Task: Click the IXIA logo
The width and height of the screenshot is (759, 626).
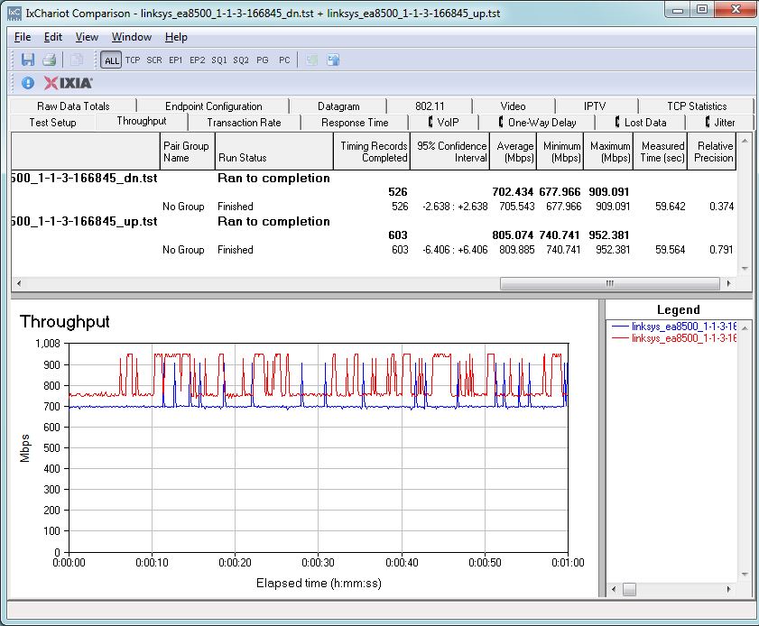Action: [x=69, y=83]
